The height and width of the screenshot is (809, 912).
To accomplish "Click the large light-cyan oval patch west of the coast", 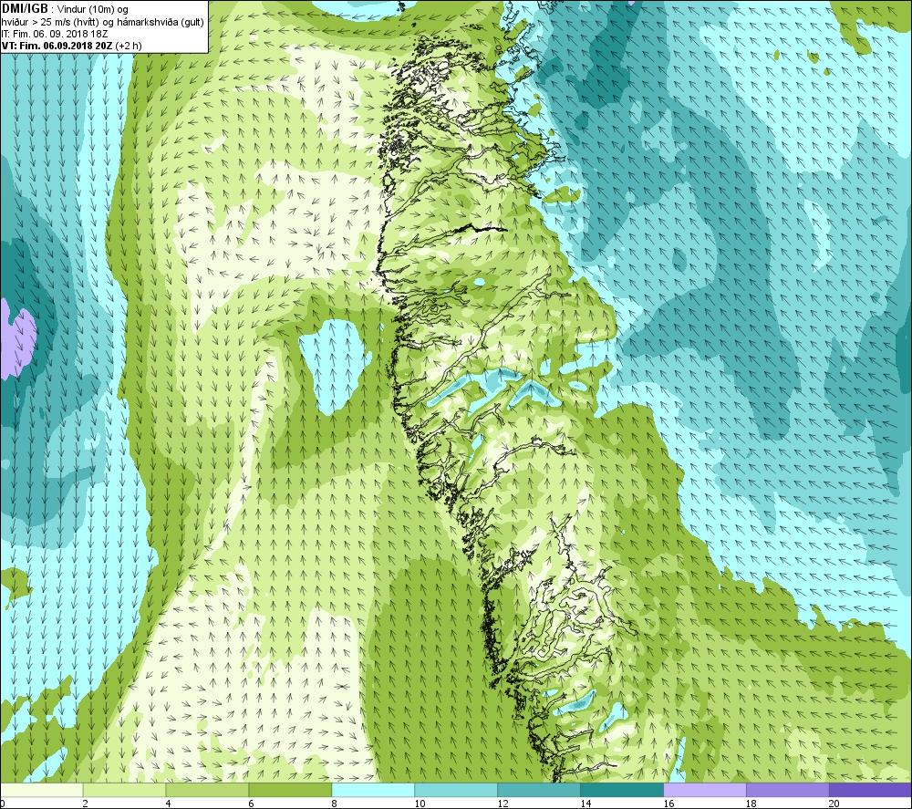I will pyautogui.click(x=334, y=367).
